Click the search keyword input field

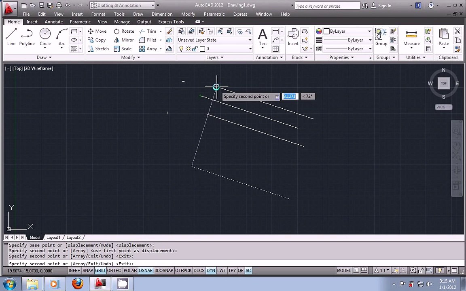click(328, 6)
